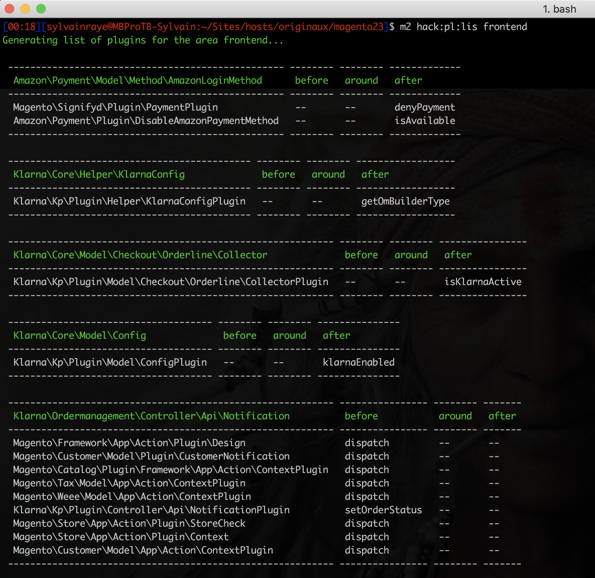Screen dimensions: 595x578
Task: Click 'dispatch' in the Plugin\Design row
Action: click(x=367, y=443)
